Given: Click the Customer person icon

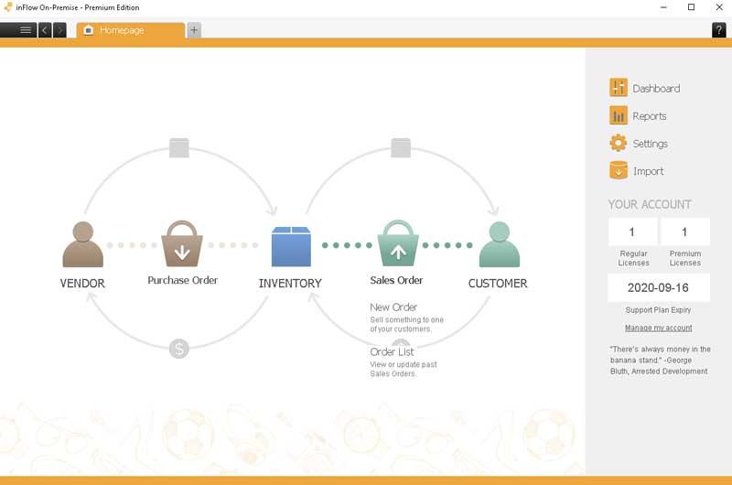Looking at the screenshot, I should point(500,244).
